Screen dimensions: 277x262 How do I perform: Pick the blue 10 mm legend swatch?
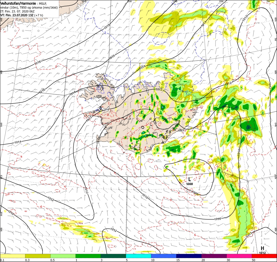pos(164,256)
